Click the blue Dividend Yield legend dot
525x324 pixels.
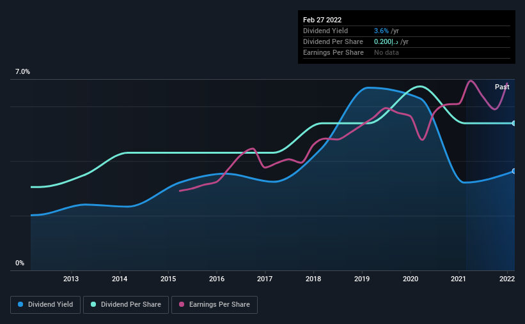point(20,304)
